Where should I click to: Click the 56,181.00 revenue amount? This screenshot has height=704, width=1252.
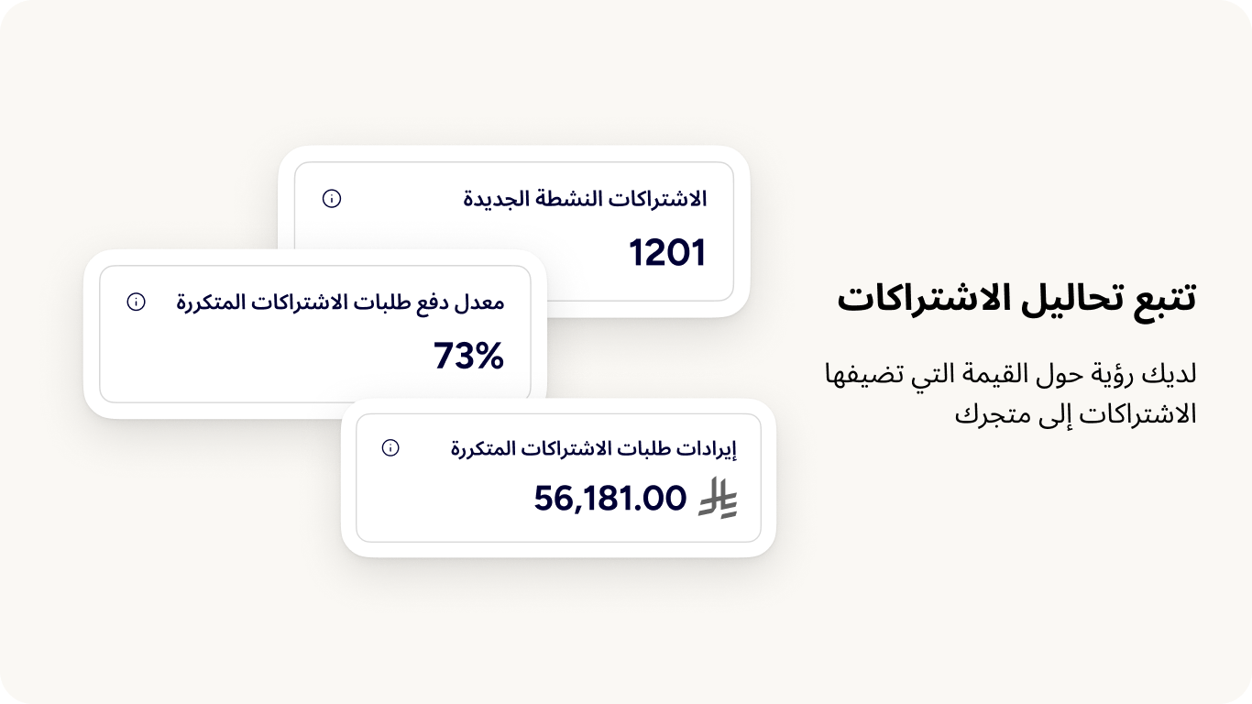click(610, 499)
